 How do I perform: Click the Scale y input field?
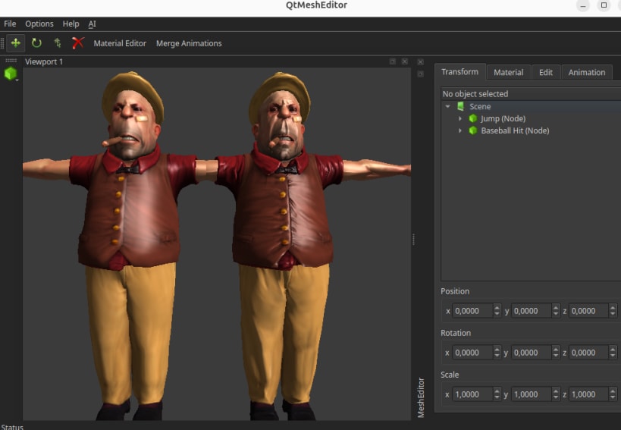tap(532, 394)
